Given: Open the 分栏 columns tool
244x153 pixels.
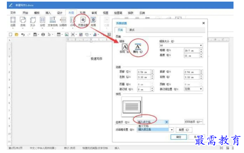Looking at the screenshot, I should point(42,22).
